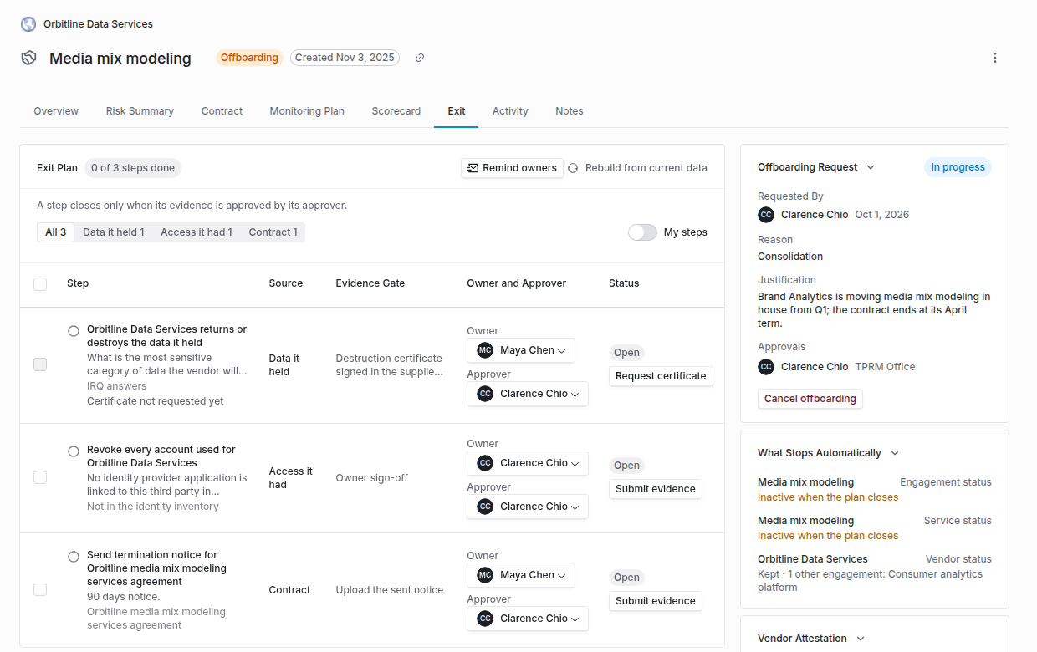Viewport: 1037px width, 652px height.
Task: Check the select-all checkbox in the Step header
Action: coord(40,284)
